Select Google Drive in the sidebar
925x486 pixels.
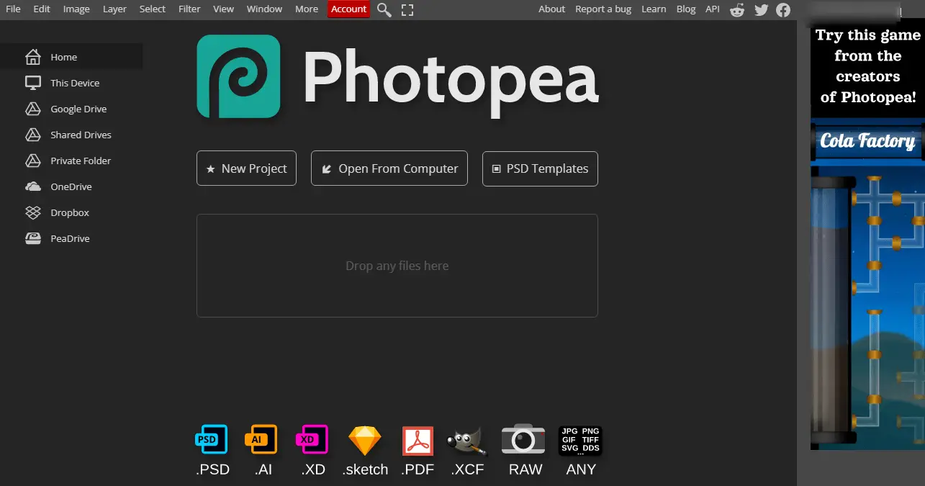[78, 109]
